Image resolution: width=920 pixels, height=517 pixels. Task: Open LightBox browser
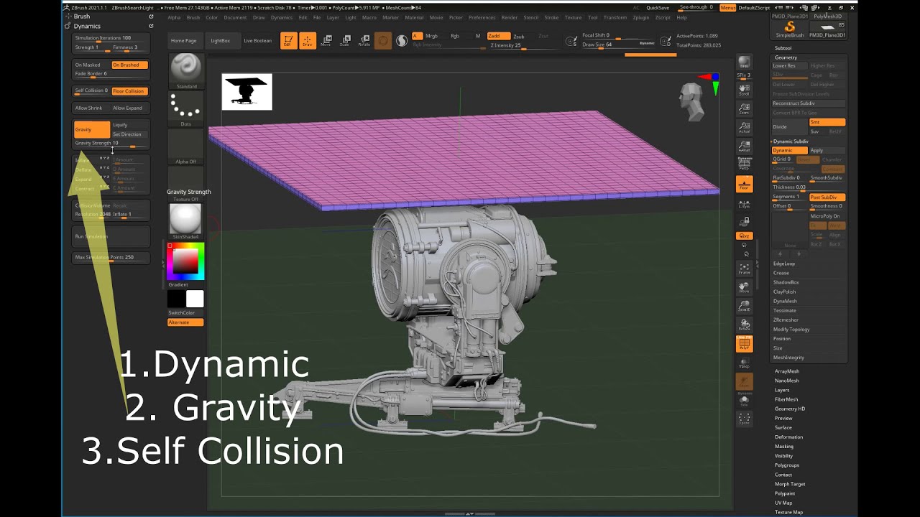(221, 41)
